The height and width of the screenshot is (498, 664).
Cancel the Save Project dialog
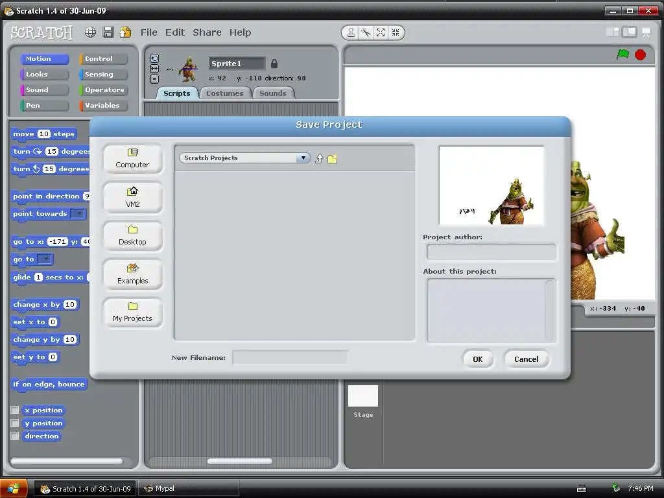coord(527,359)
